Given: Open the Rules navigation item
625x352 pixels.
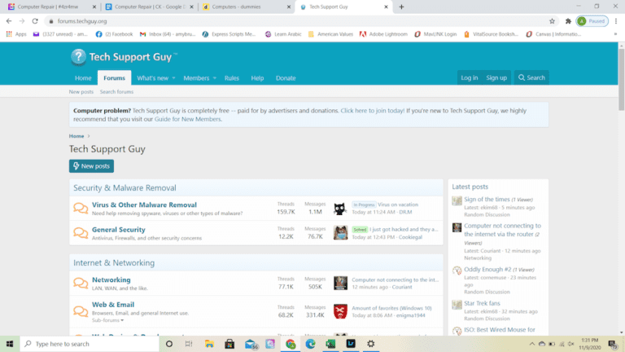Looking at the screenshot, I should (232, 78).
